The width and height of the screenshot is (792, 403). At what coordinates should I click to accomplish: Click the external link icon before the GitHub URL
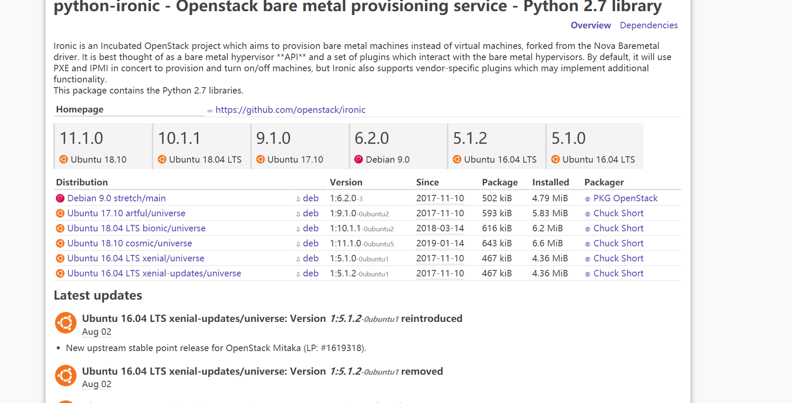pos(210,111)
